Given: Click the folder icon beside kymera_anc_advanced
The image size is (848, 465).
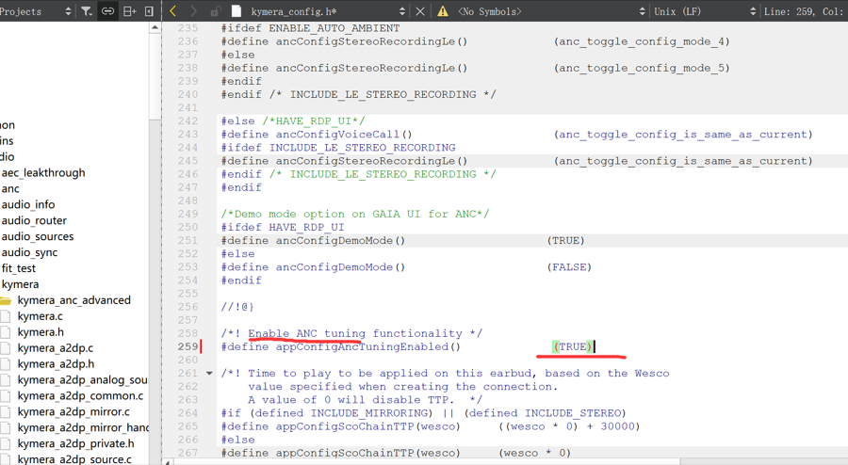Looking at the screenshot, I should (6, 300).
